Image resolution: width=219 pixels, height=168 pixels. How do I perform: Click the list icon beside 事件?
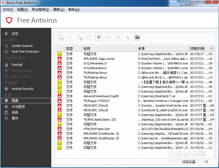tap(6, 118)
